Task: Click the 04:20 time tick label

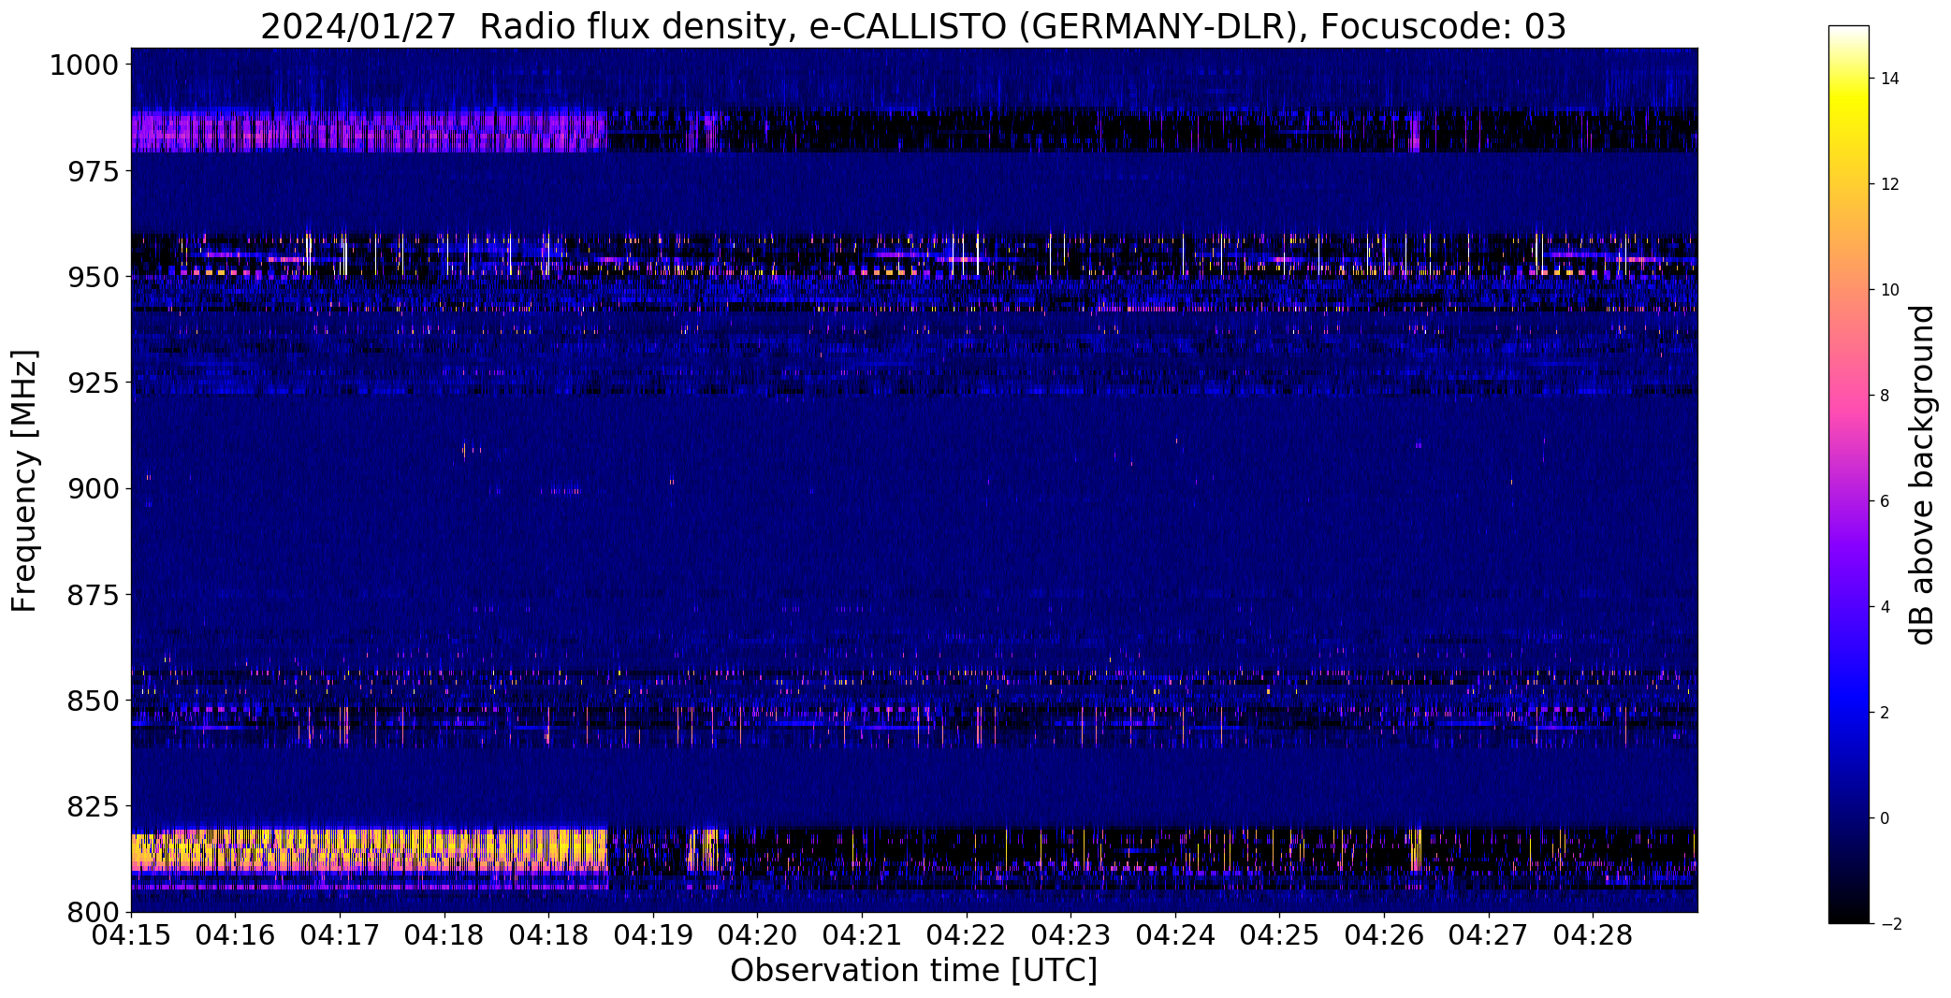Action: (758, 935)
